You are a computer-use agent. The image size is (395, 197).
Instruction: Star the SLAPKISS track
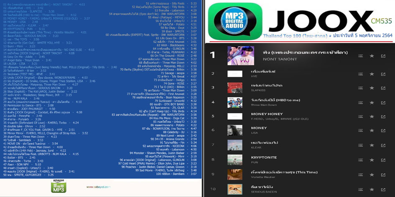pyautogui.click(x=372, y=88)
